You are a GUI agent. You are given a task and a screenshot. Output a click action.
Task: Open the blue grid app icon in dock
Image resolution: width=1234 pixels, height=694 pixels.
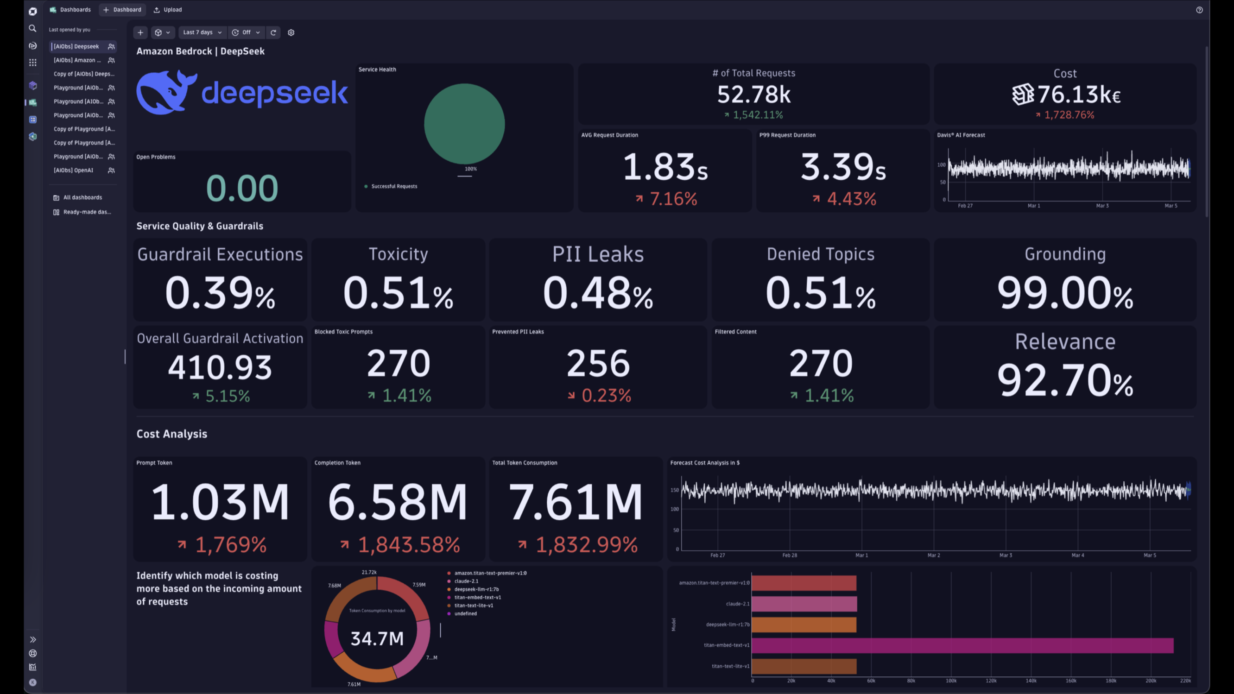coord(32,120)
